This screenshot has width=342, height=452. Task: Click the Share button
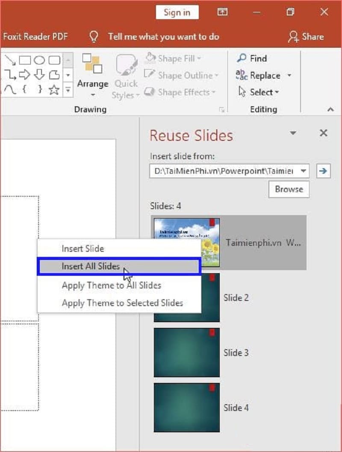(306, 37)
